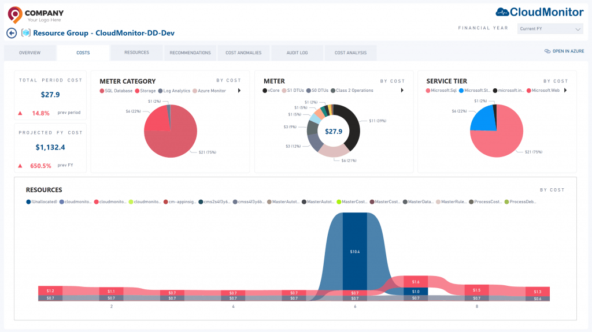Viewport: 592px width, 332px height.
Task: Click the $3 (9%) Meter chart label
Action: 290,127
